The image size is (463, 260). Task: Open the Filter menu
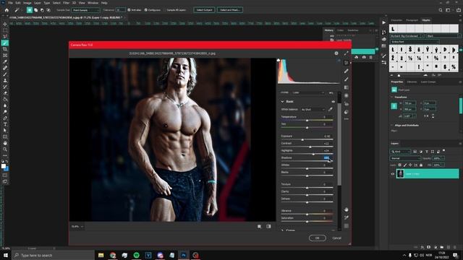66,3
